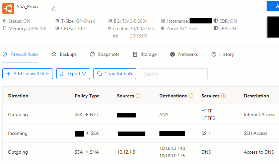This screenshot has height=164, width=279.
Task: Click the Ubuntu logo icon
Action: point(8,8)
